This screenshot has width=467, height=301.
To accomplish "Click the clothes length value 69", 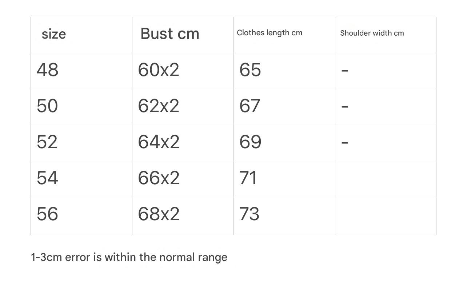I will point(250,142).
